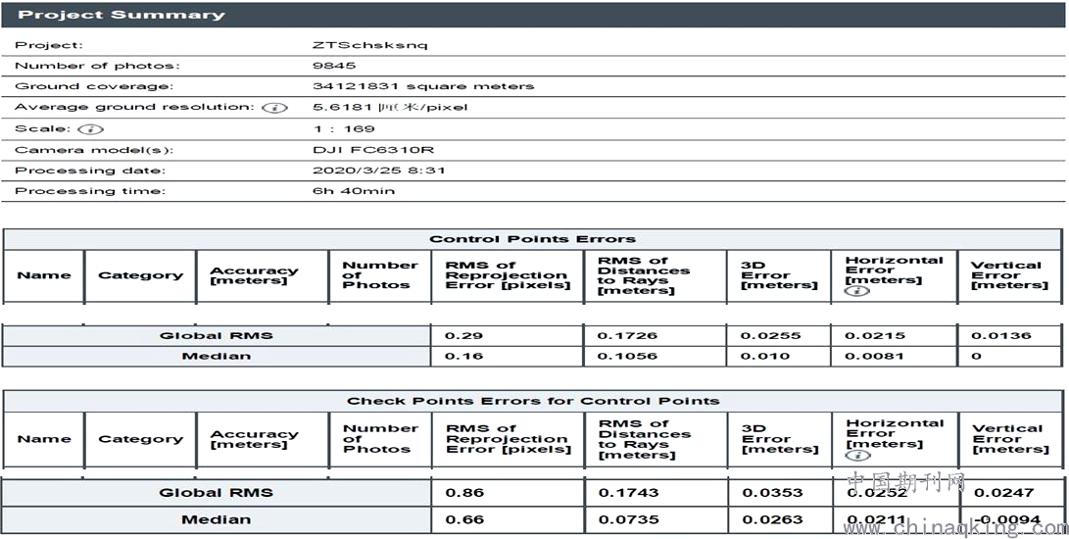Click Name column header in Check Points Errors table
The image size is (1069, 539).
tap(44, 439)
